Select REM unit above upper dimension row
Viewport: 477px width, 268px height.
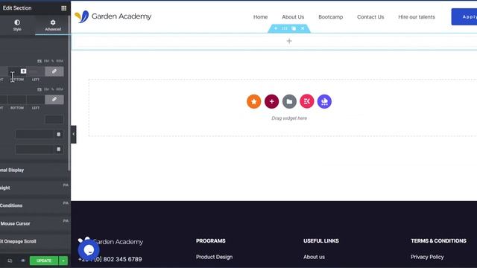[x=60, y=61]
